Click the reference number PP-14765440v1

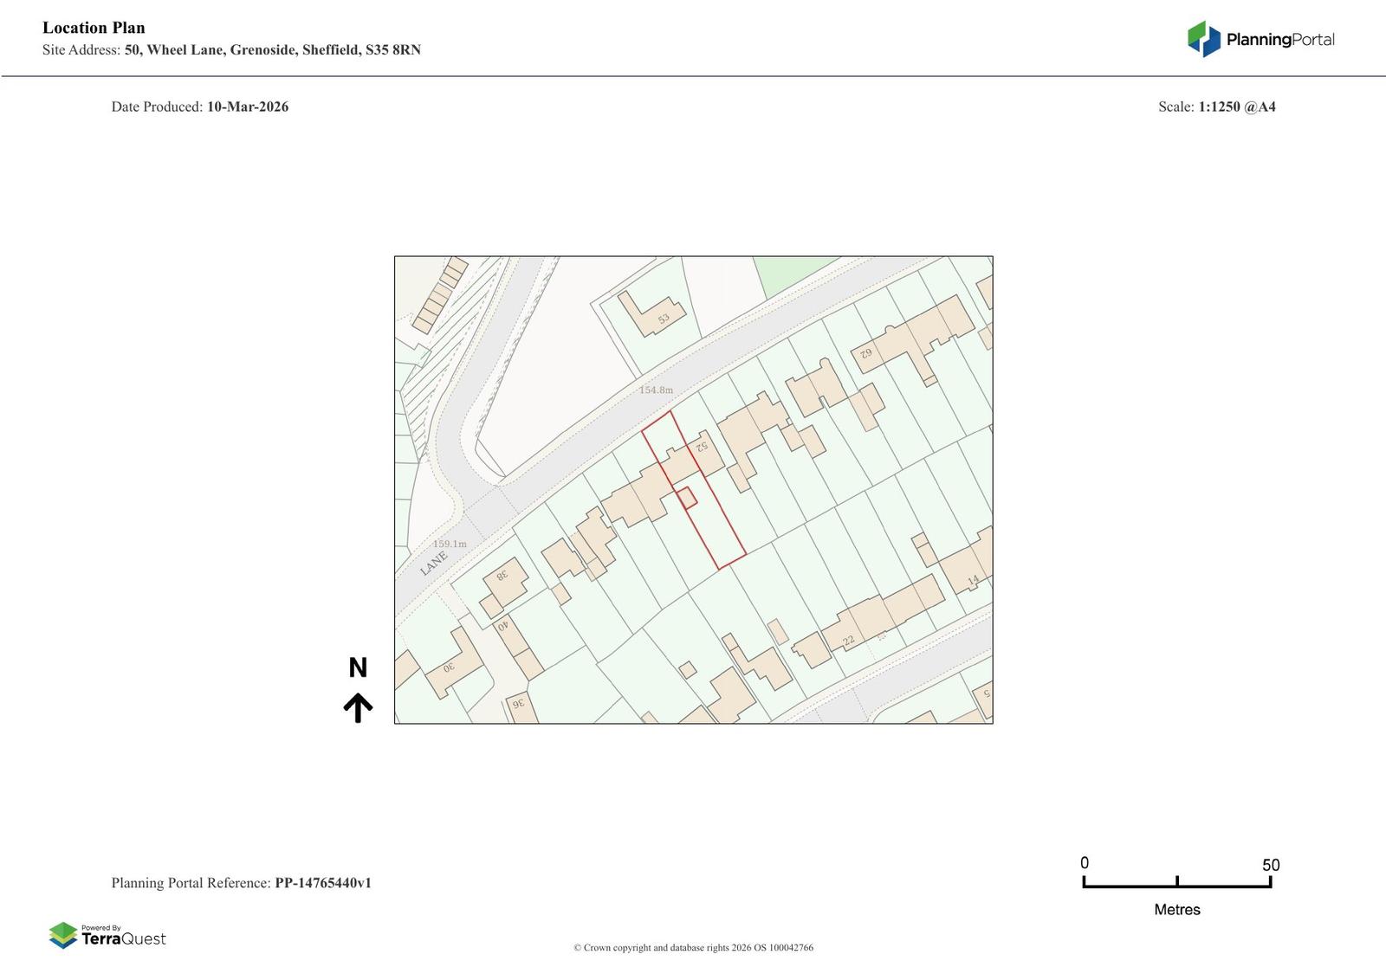click(x=323, y=883)
